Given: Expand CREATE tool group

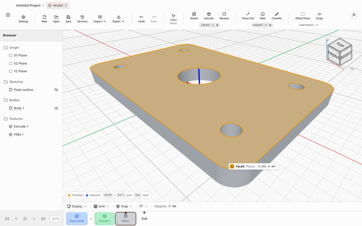Looking at the screenshot, I should click(209, 25).
